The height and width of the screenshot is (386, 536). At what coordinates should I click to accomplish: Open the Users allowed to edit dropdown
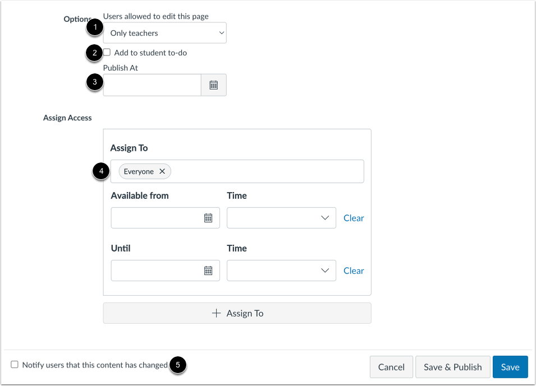point(164,32)
